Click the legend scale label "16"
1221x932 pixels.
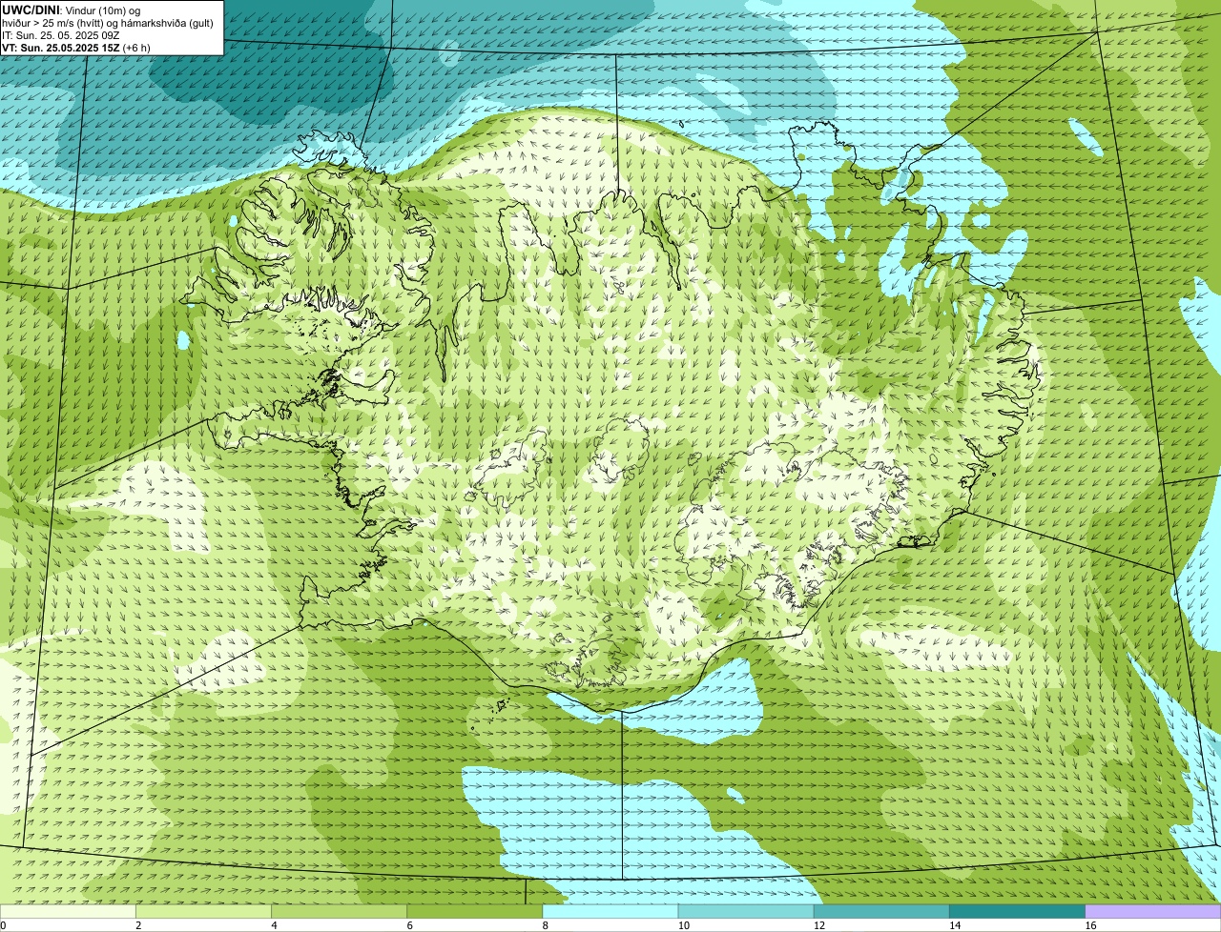coord(1090,925)
